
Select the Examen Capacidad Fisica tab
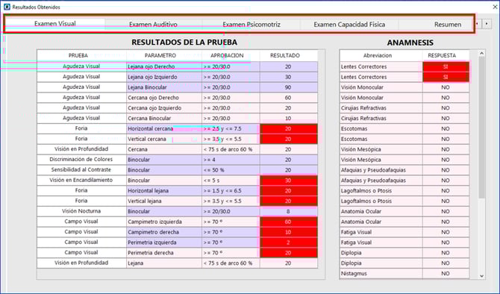[x=349, y=25]
